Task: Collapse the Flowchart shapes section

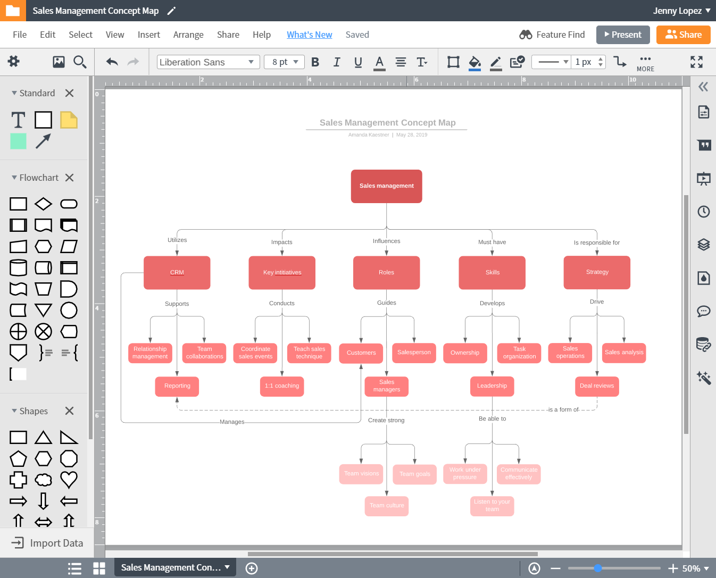Action: pos(14,178)
